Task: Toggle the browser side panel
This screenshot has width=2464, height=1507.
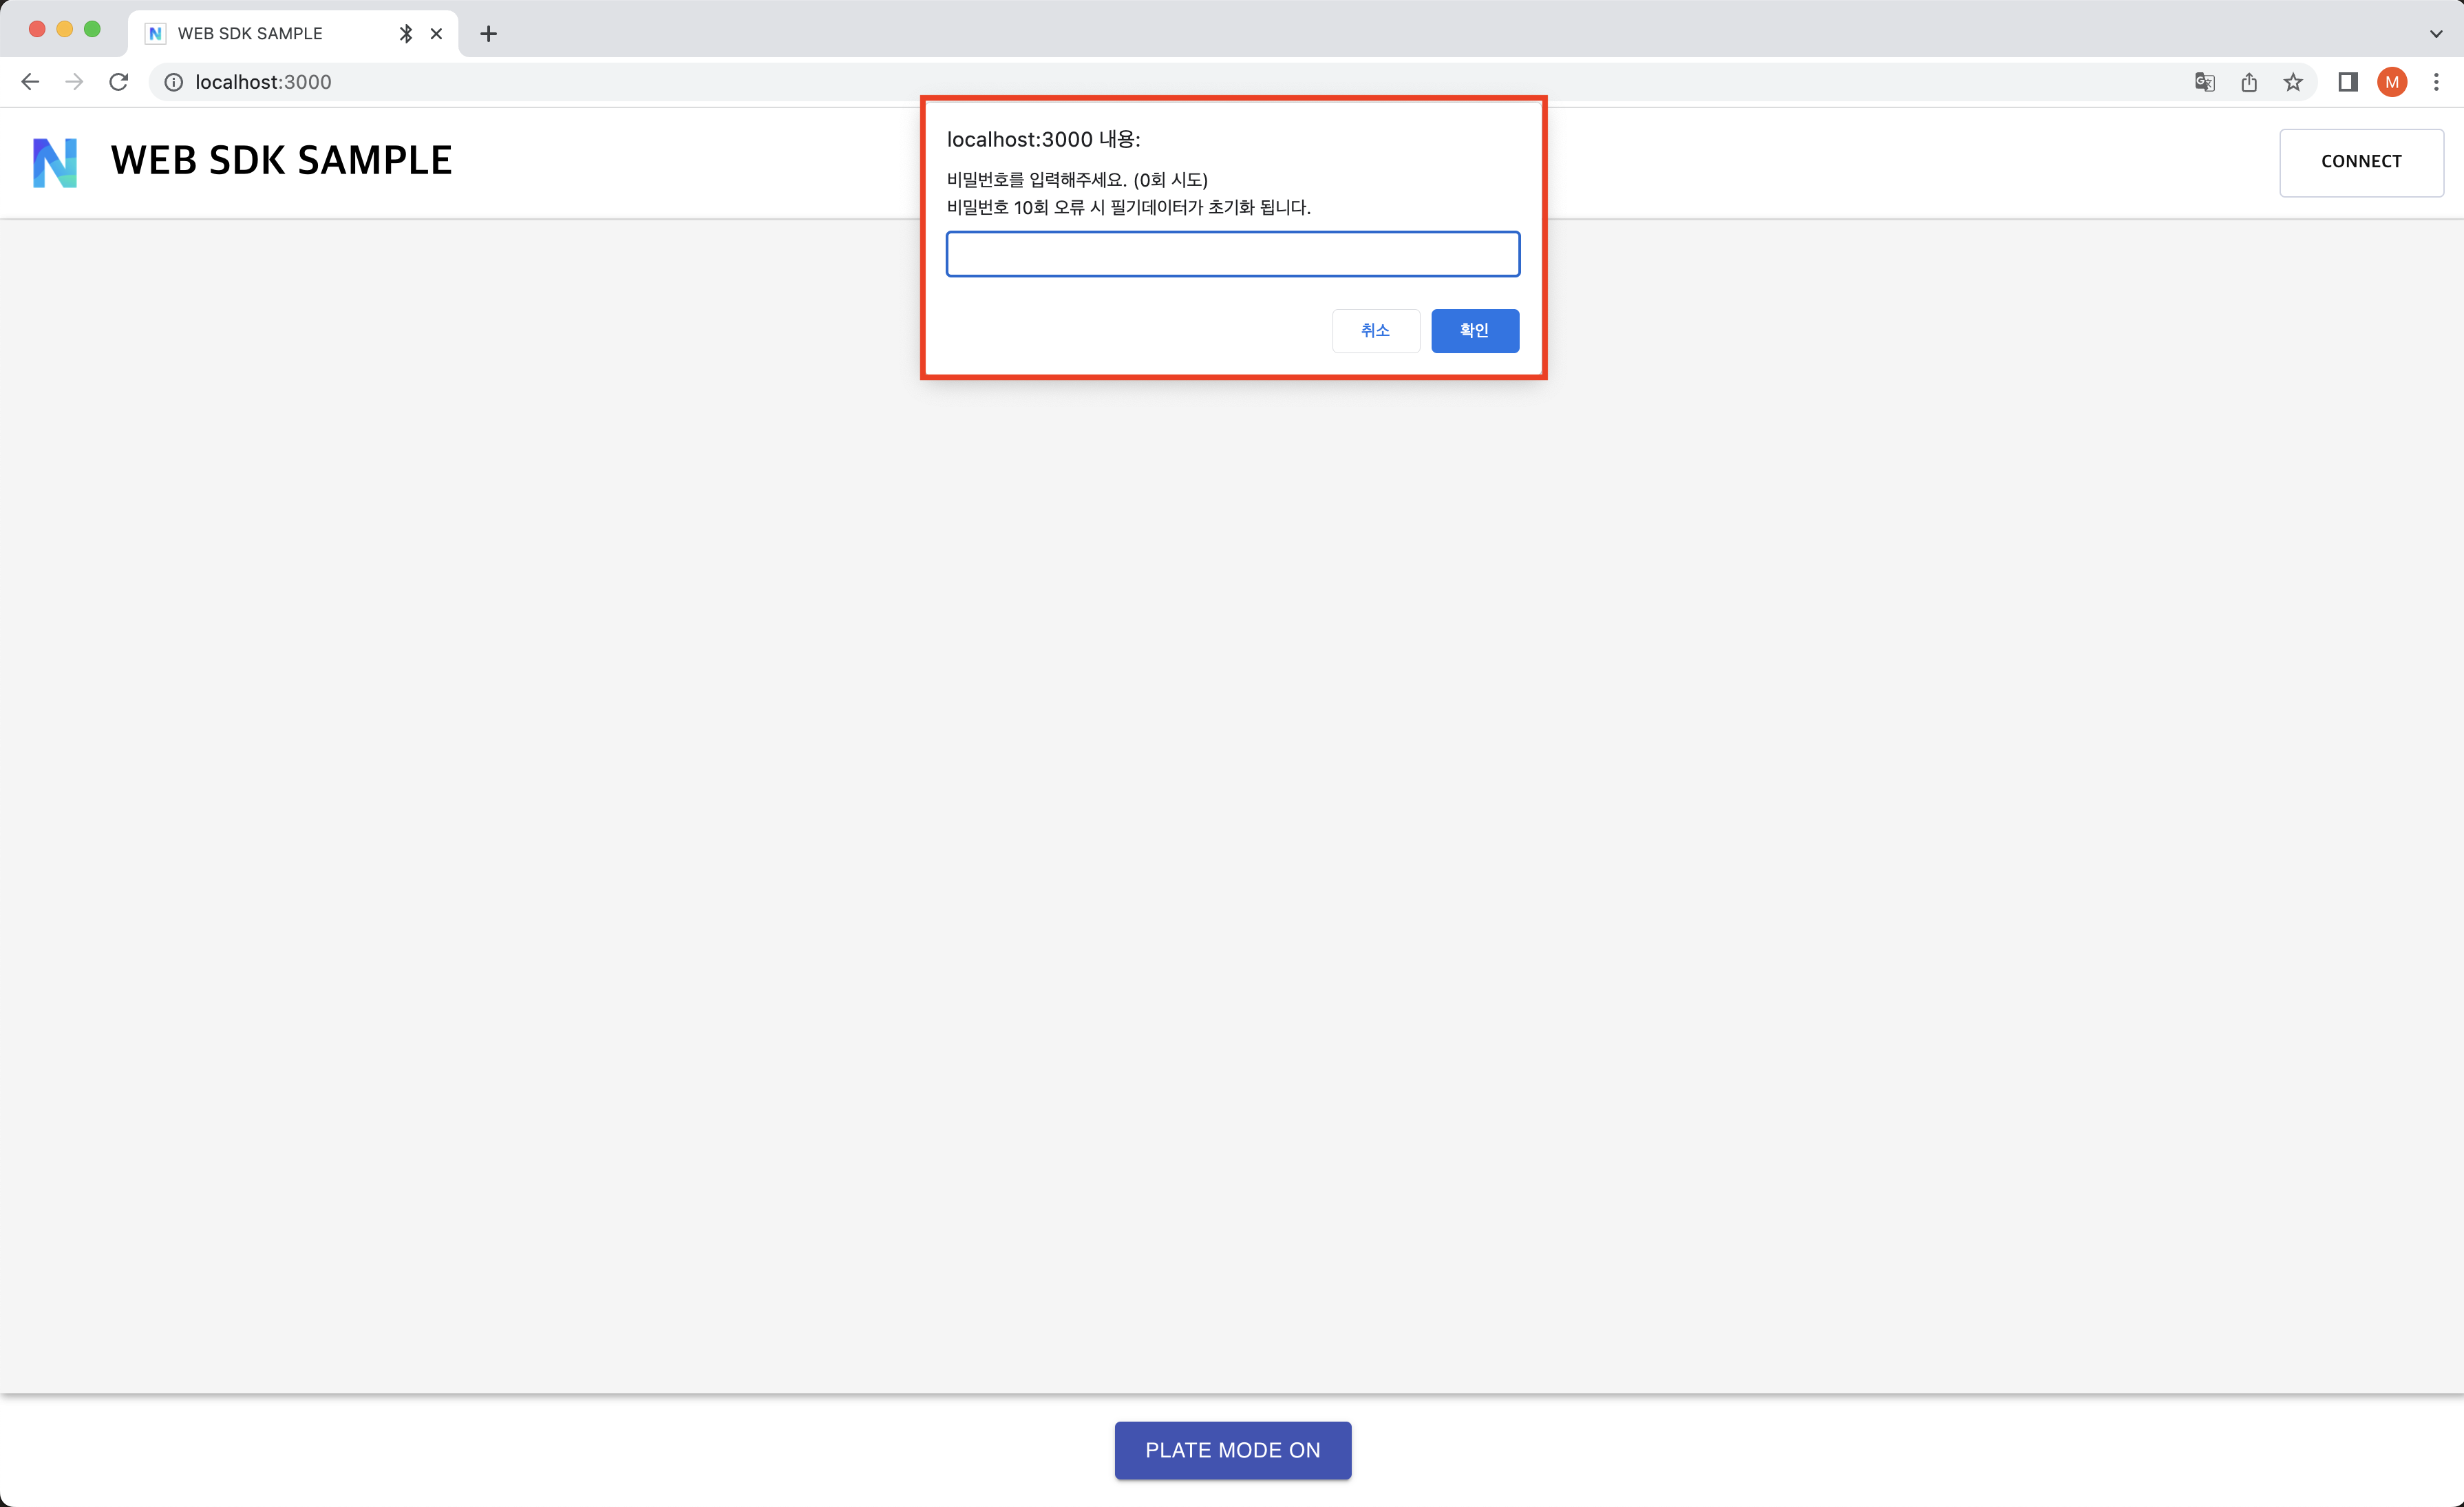Action: [2347, 82]
